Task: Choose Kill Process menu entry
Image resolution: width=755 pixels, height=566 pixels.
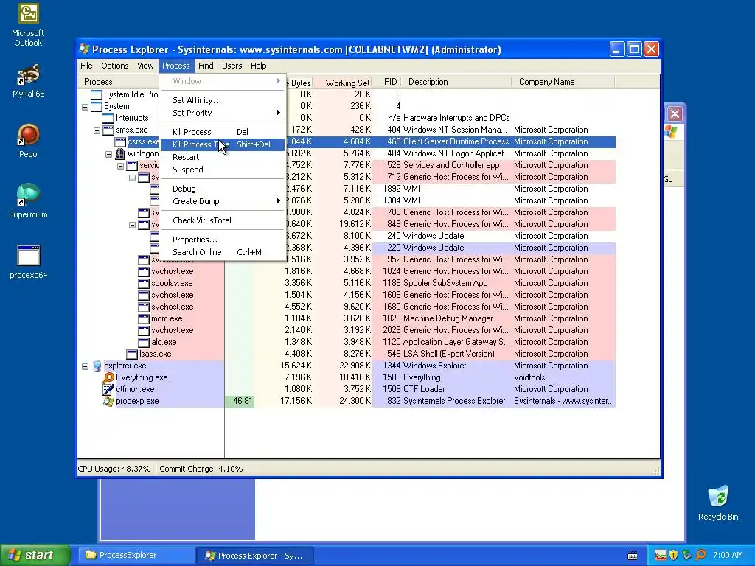Action: [223, 132]
